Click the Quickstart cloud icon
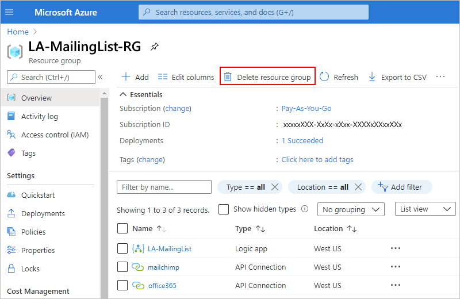 (x=11, y=195)
